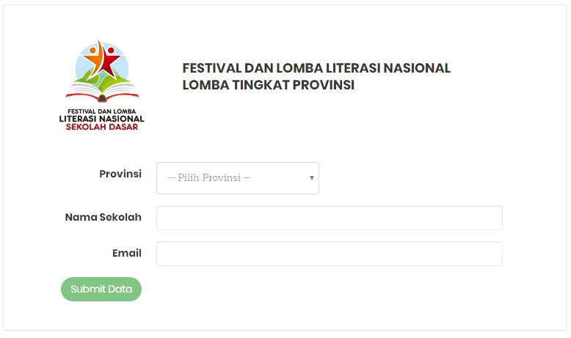571x338 pixels.
Task: Click the 'LITERASI NASIONAL' logo caption
Action: click(x=102, y=118)
